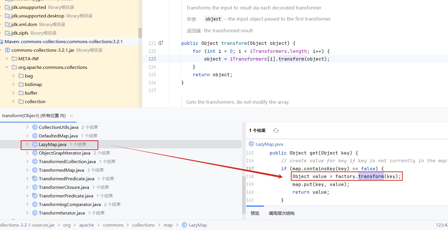Open the collections breadcrumb segment
Image resolution: width=448 pixels, height=230 pixels.
click(143, 225)
